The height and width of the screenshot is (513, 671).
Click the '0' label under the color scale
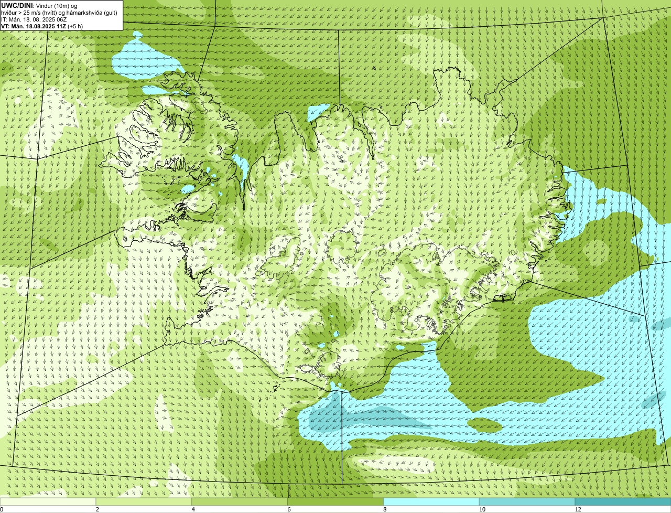(x=2, y=509)
